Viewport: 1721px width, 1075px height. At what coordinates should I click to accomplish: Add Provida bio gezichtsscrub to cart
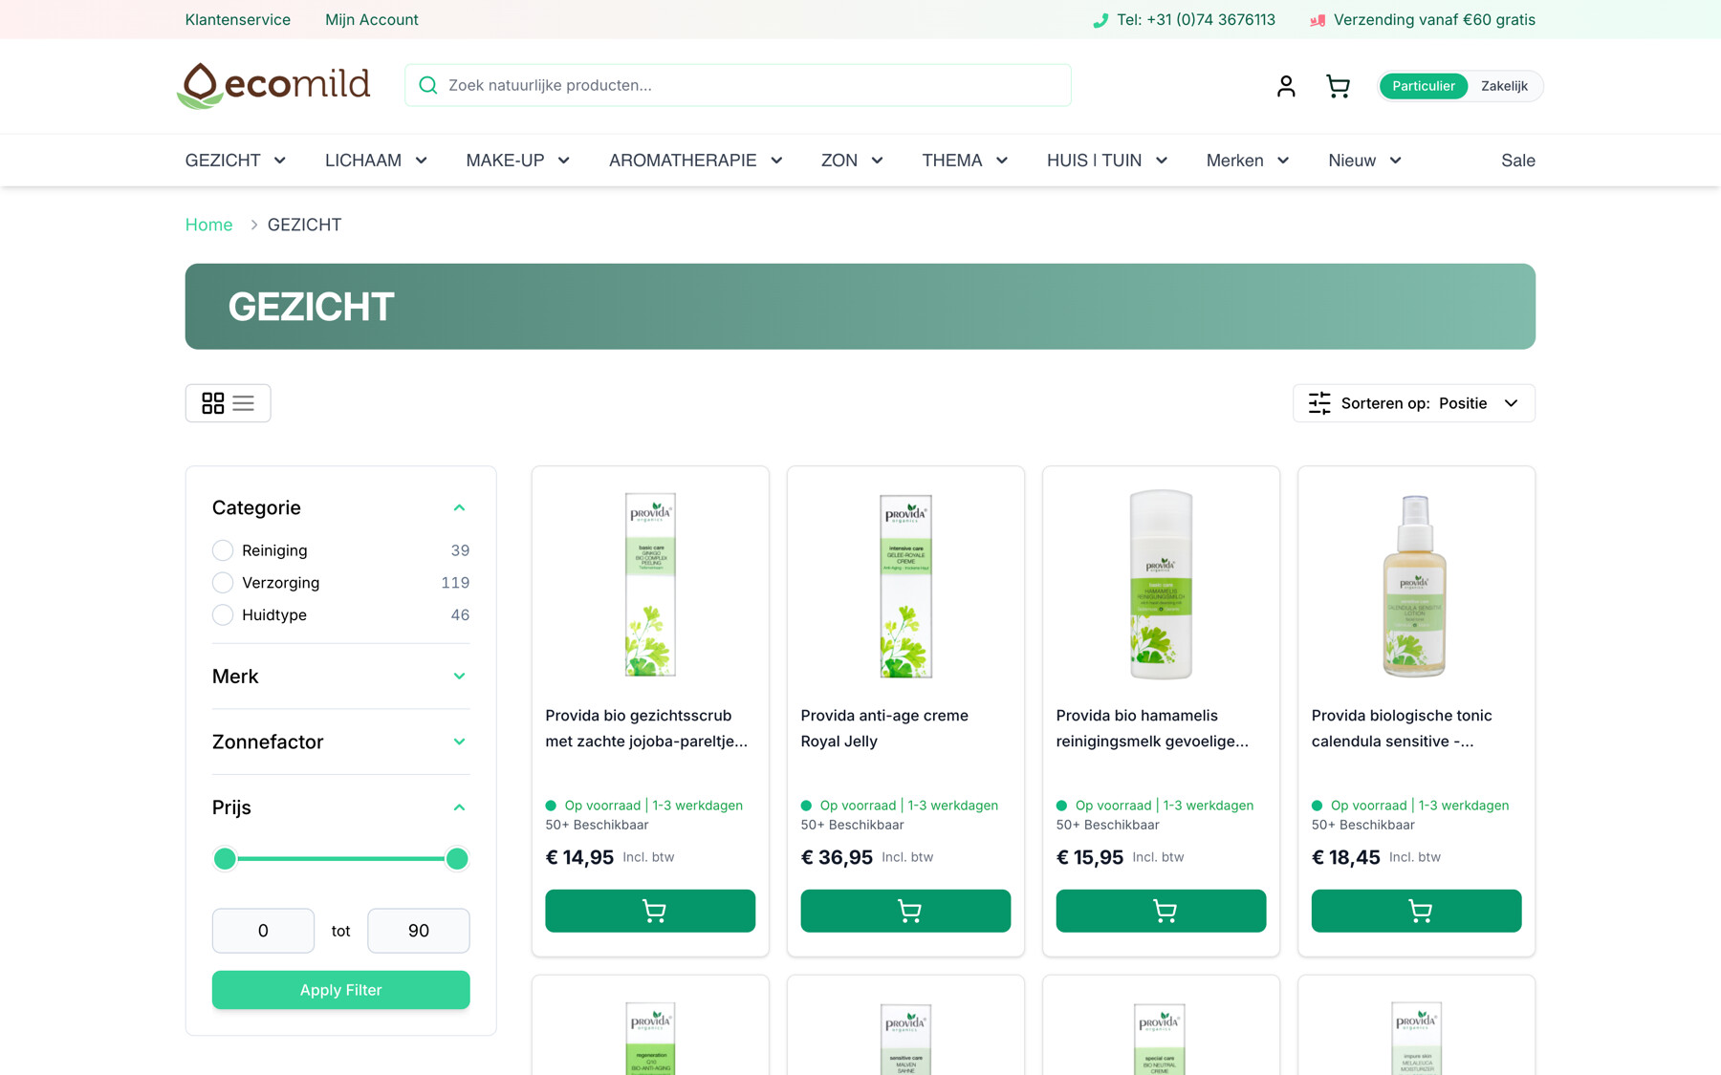[x=650, y=911]
